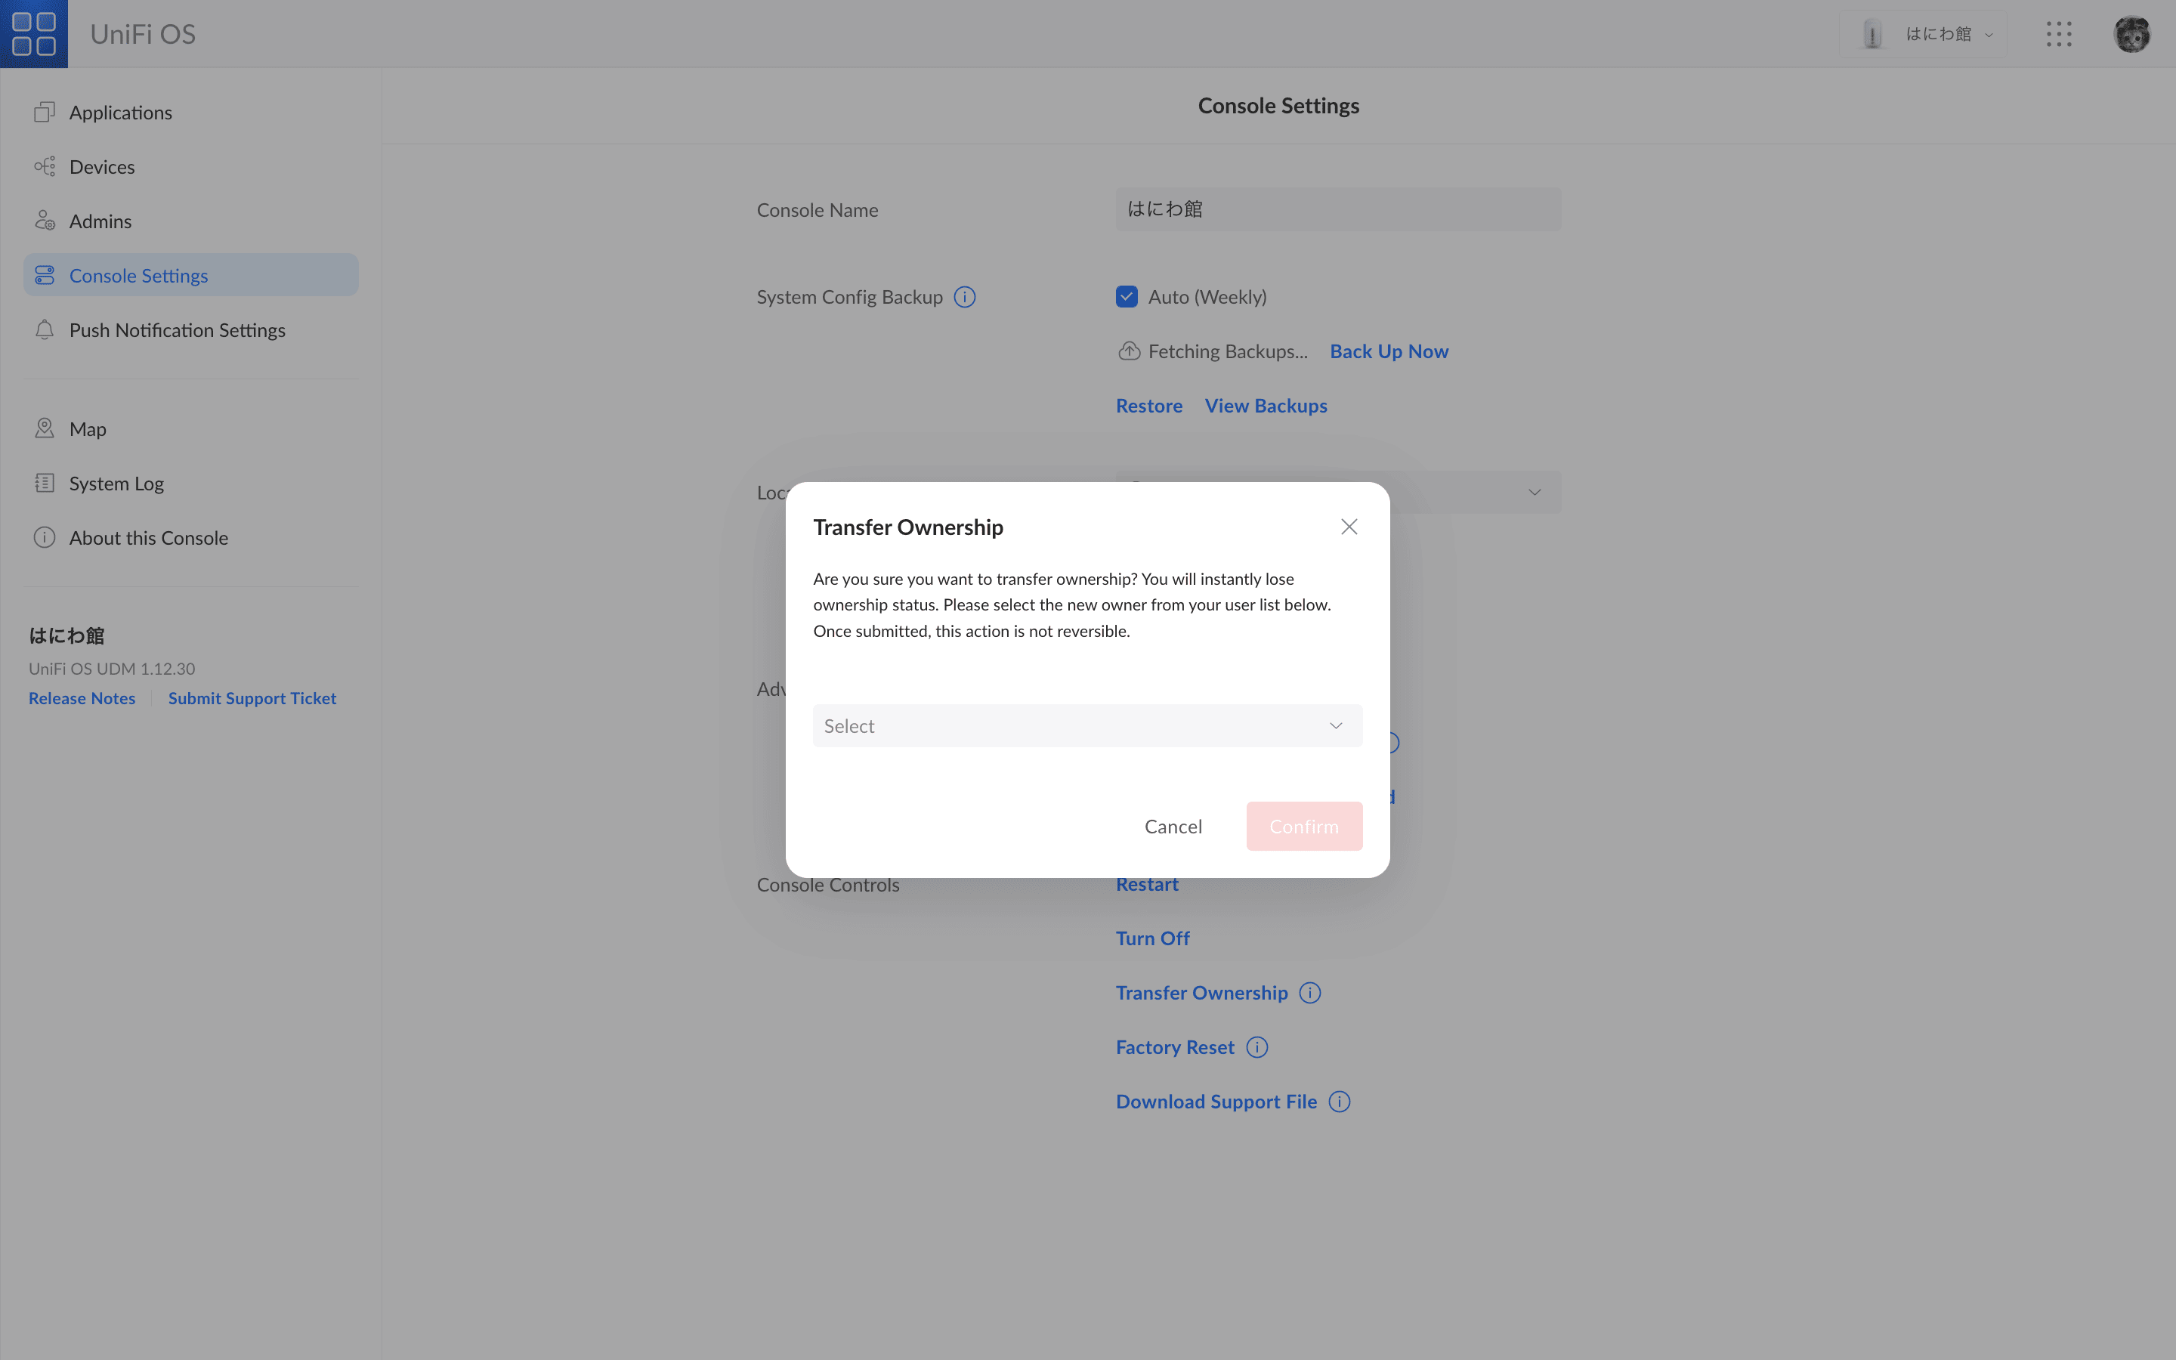This screenshot has height=1360, width=2176.
Task: Click Download Support File link
Action: point(1216,1102)
